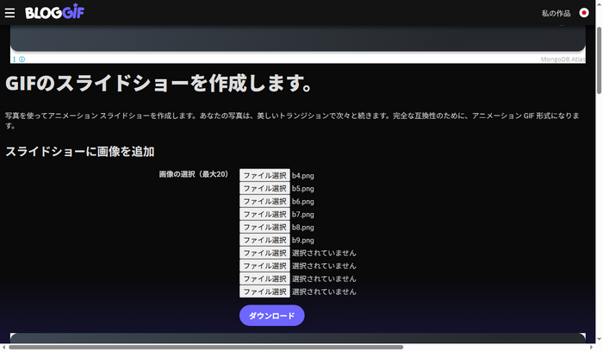Viewport: 603px width, 351px height.
Task: Click ファイル選択 button for b4.png
Action: (x=264, y=175)
